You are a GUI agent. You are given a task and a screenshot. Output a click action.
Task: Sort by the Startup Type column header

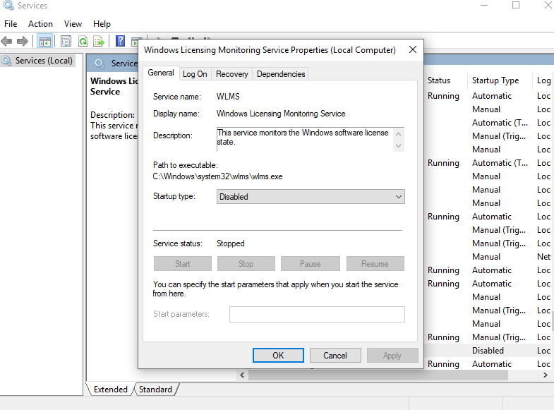[x=495, y=80]
